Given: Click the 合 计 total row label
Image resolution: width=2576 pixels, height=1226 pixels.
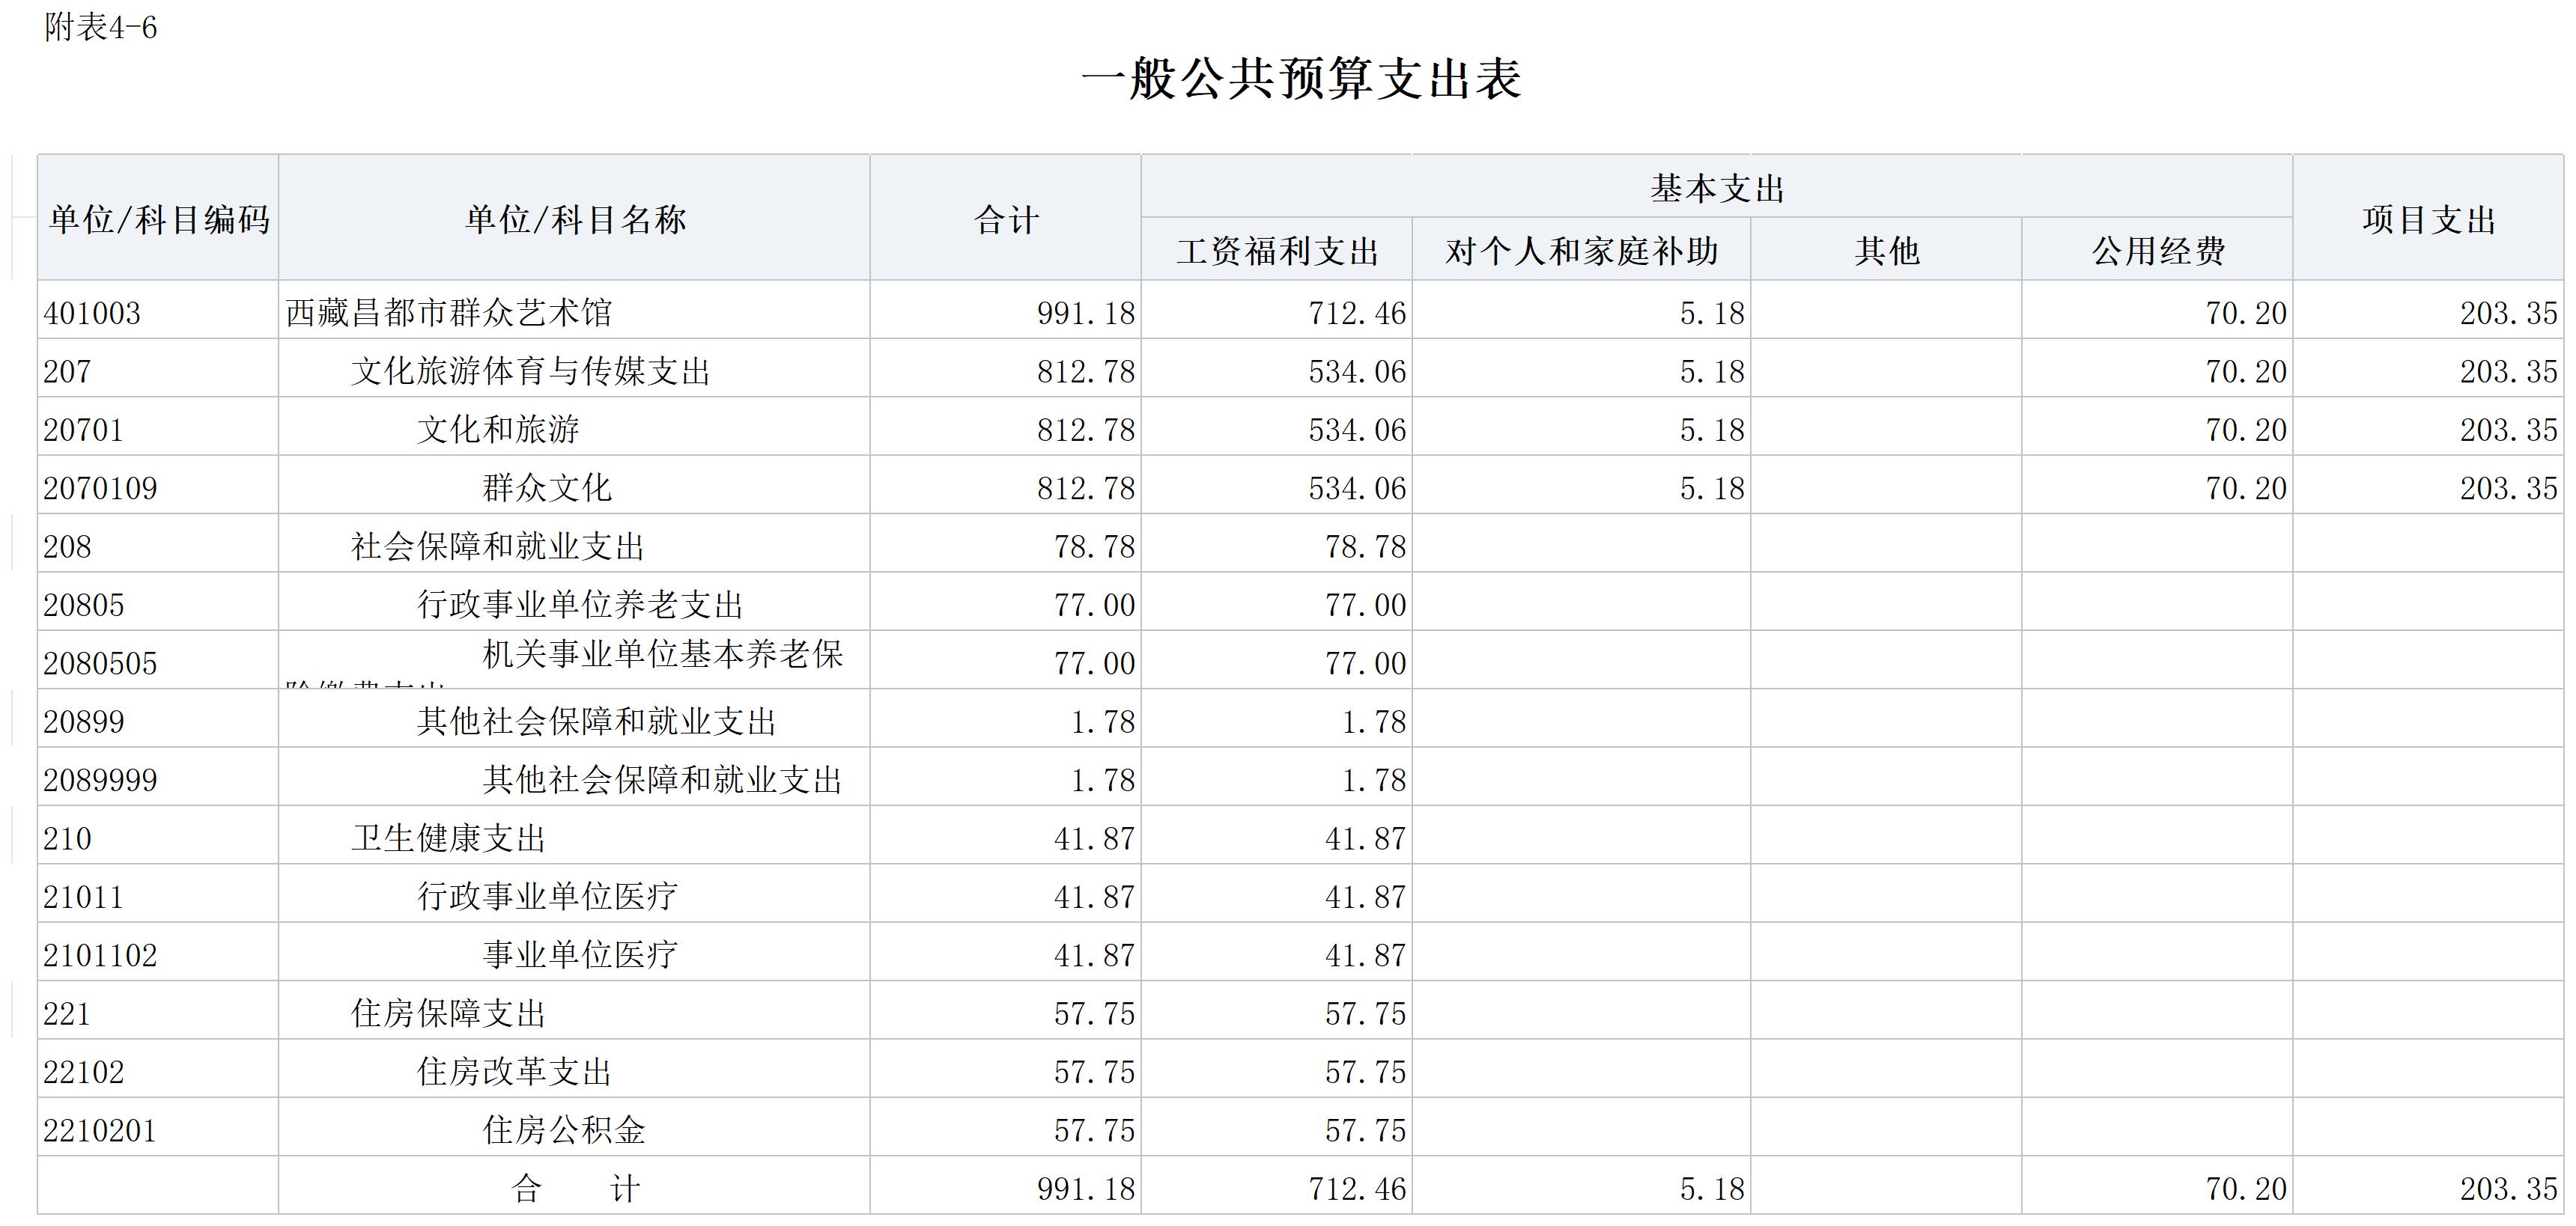Looking at the screenshot, I should [574, 1188].
